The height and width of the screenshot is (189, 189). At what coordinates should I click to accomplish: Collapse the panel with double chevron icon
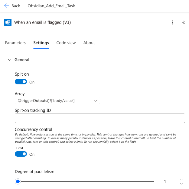click(183, 22)
